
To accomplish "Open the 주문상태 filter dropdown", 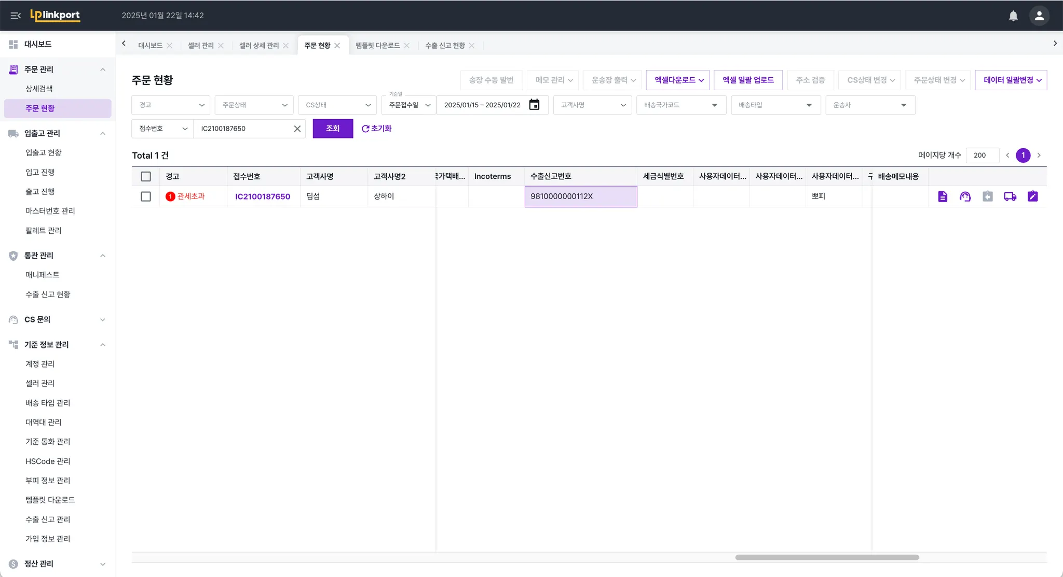I will 254,105.
